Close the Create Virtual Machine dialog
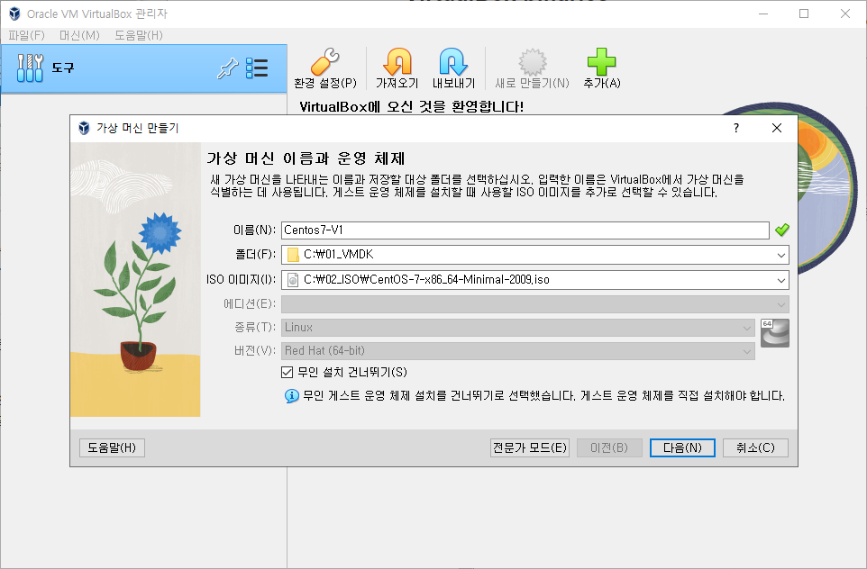Screen dimensions: 867x569 tap(776, 128)
